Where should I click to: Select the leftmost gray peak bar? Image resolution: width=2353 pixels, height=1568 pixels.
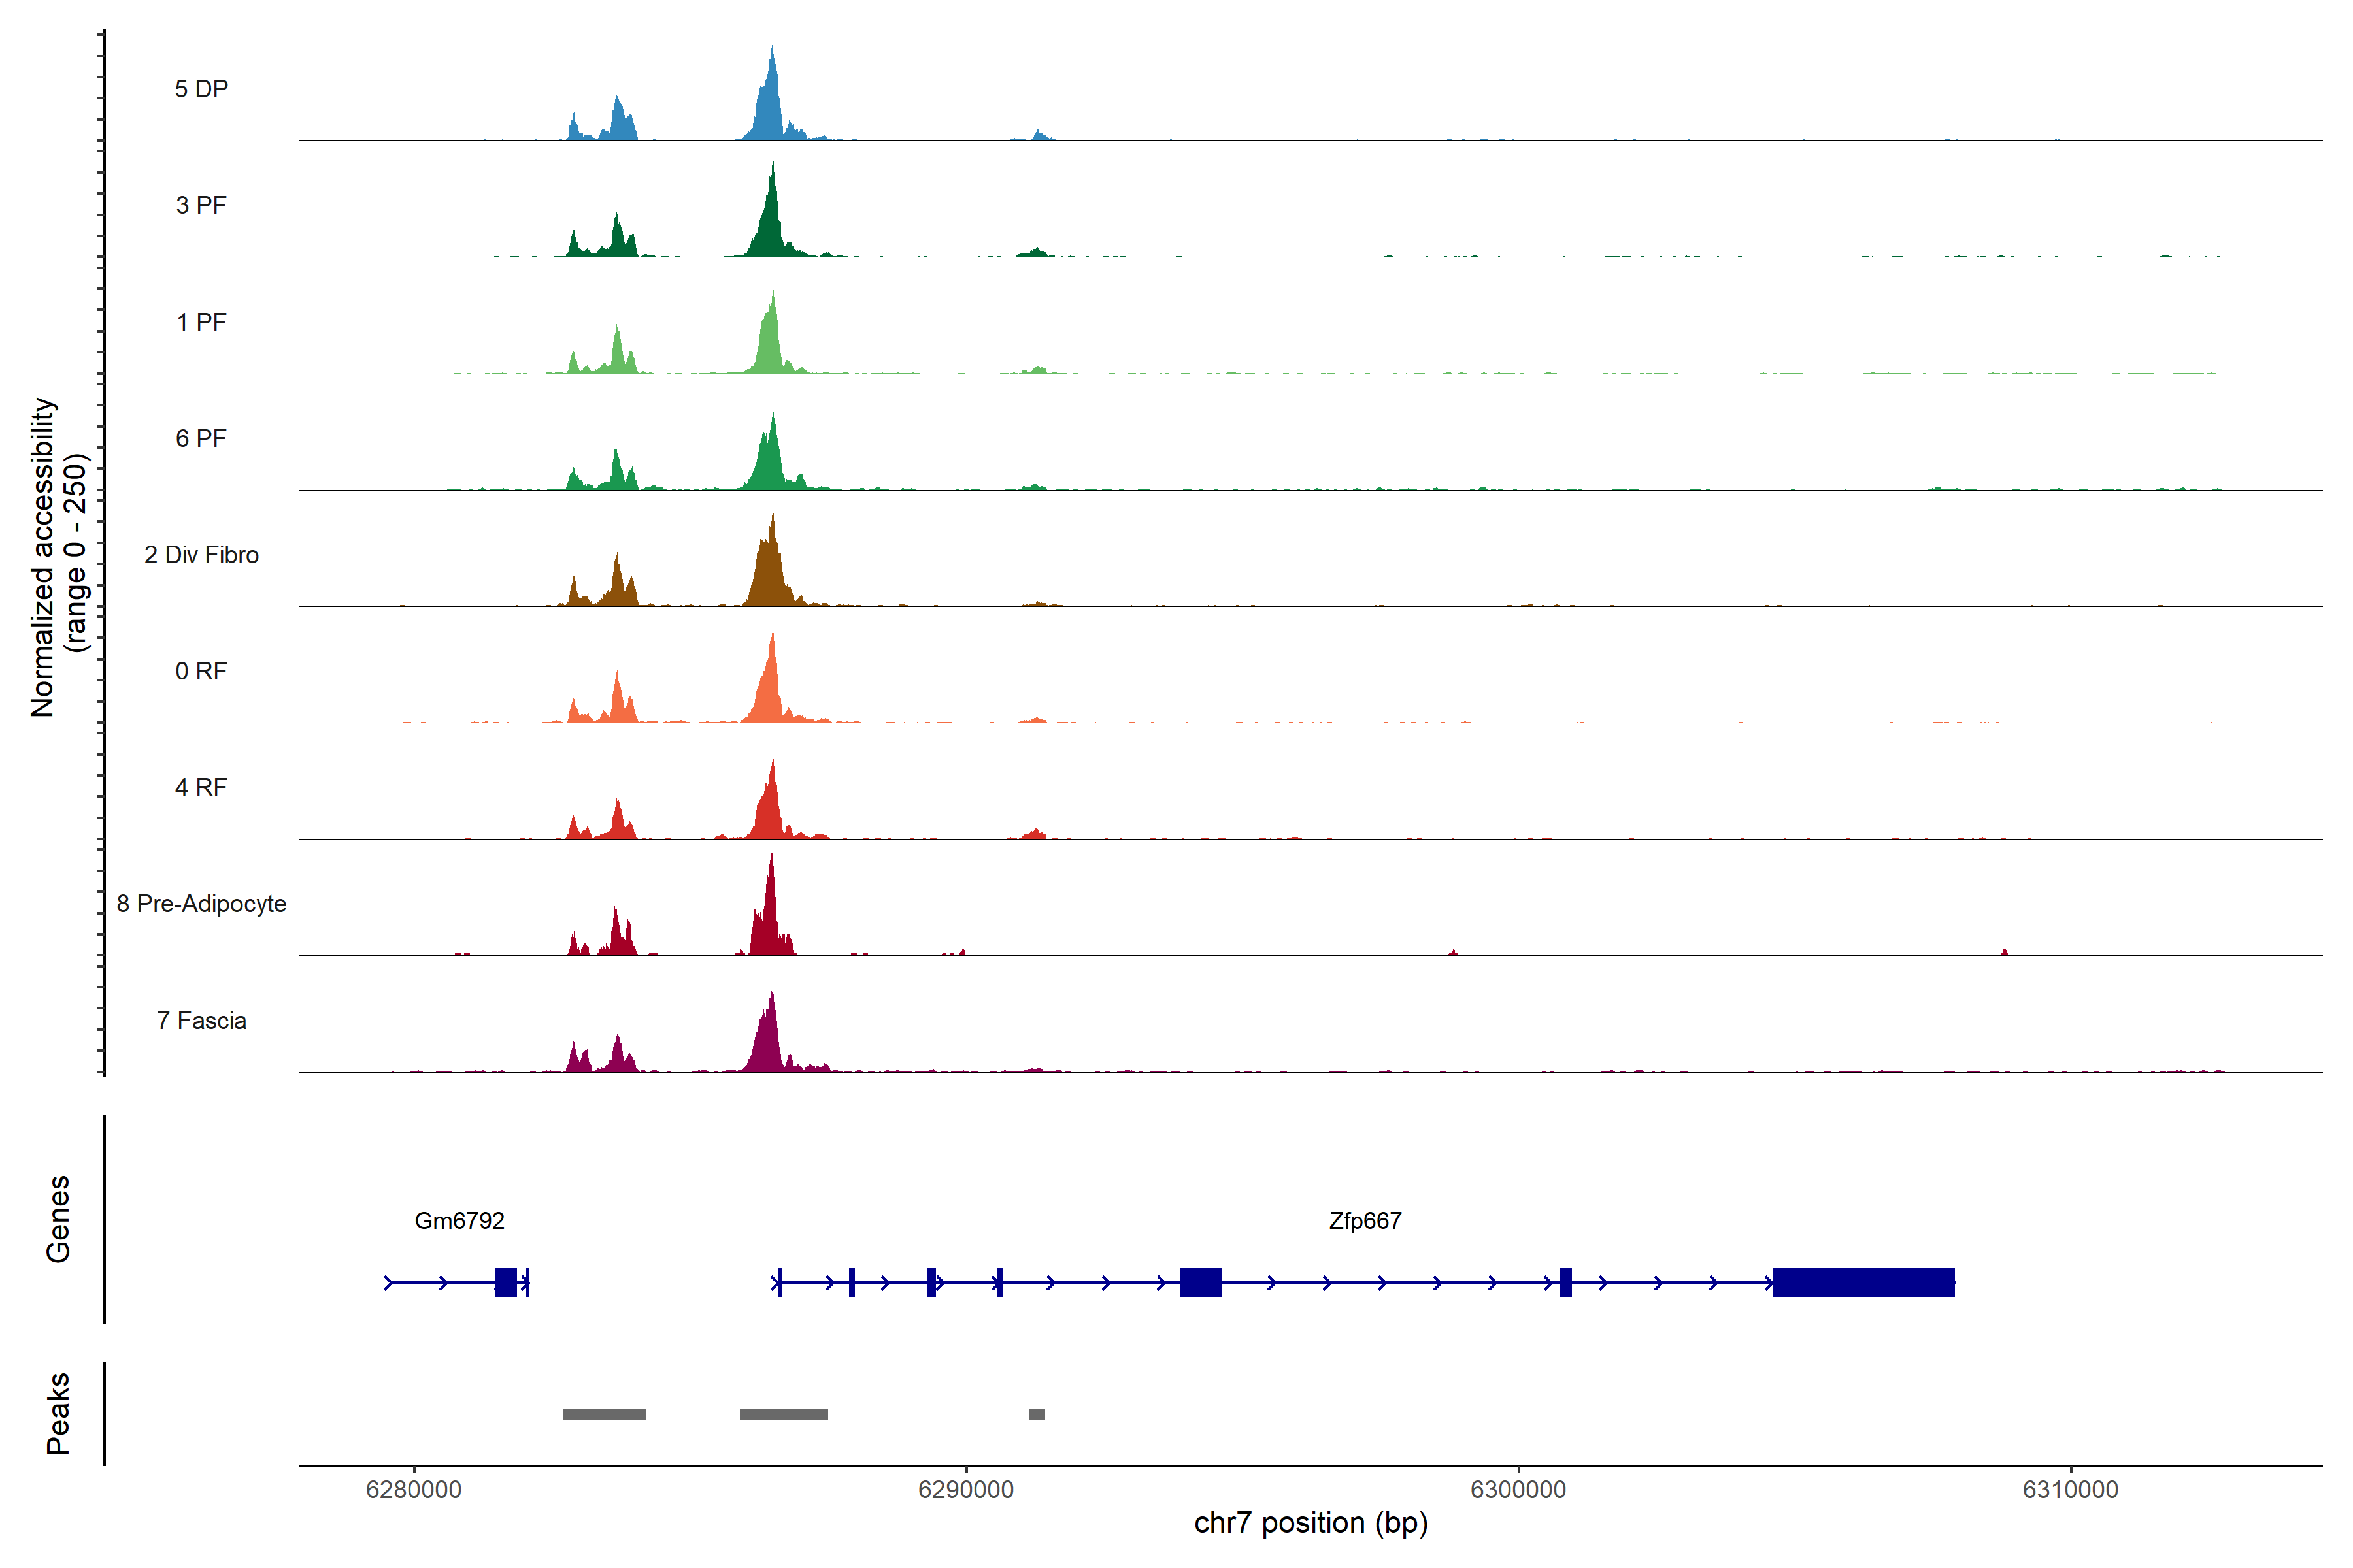tap(603, 1414)
